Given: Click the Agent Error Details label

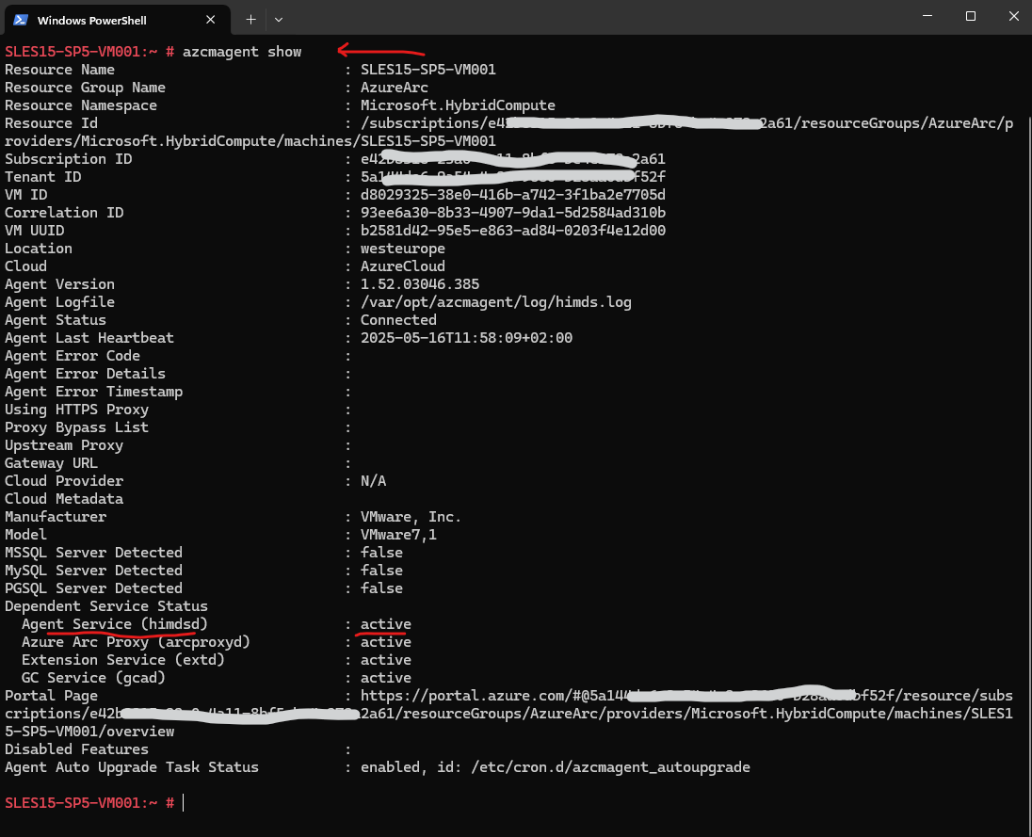Looking at the screenshot, I should [85, 374].
